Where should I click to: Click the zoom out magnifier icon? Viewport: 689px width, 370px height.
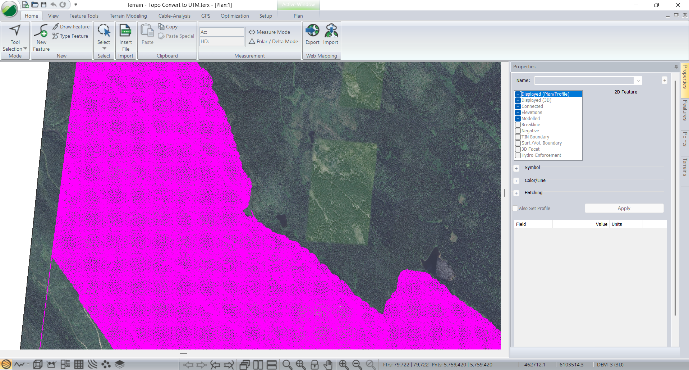click(357, 365)
